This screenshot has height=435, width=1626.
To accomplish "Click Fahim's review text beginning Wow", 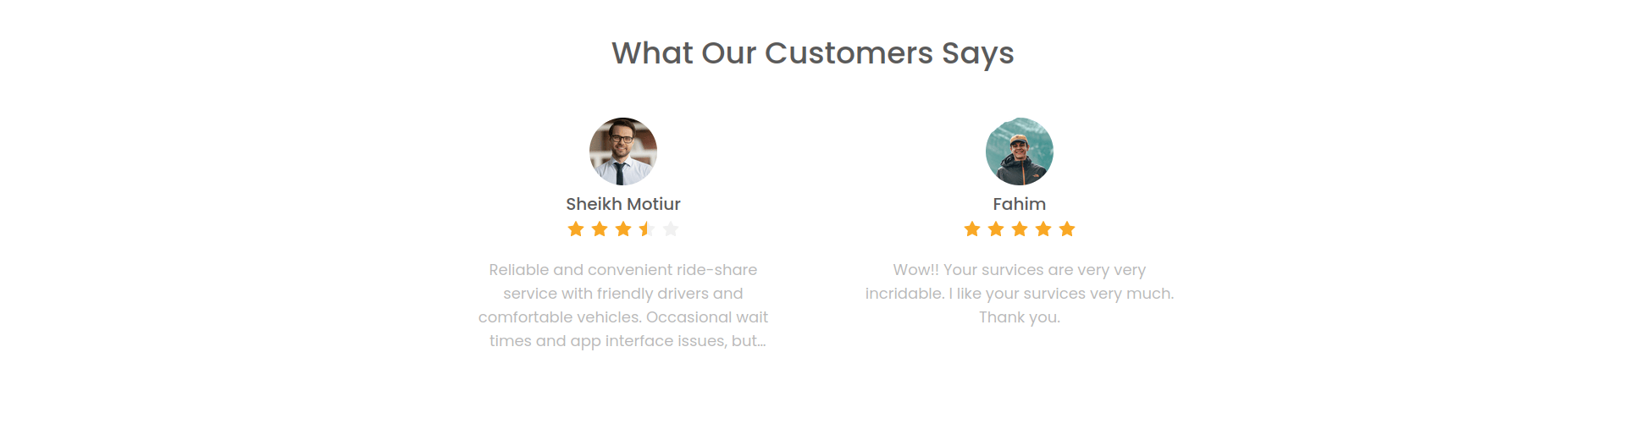I will (1020, 294).
